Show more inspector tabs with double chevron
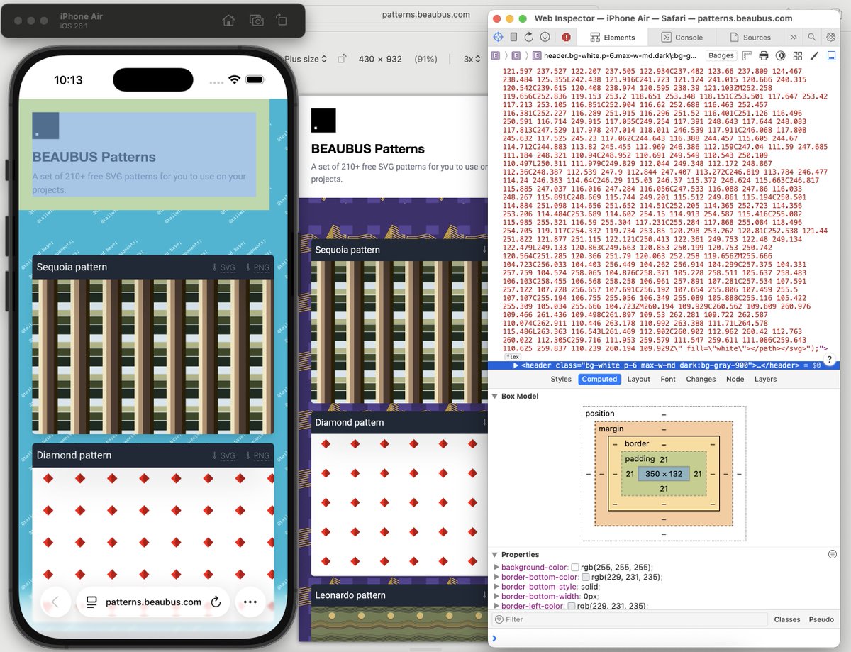The width and height of the screenshot is (851, 652). pos(793,37)
